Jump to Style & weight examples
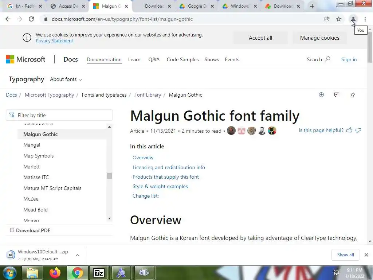The height and width of the screenshot is (280, 373). tap(160, 186)
